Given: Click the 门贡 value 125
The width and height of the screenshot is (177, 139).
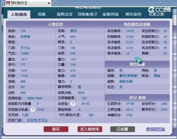Looking at the screenshot, I should 73,48.
